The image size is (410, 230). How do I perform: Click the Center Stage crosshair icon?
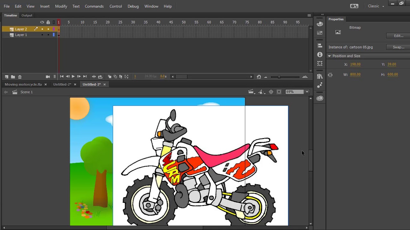pos(271,92)
